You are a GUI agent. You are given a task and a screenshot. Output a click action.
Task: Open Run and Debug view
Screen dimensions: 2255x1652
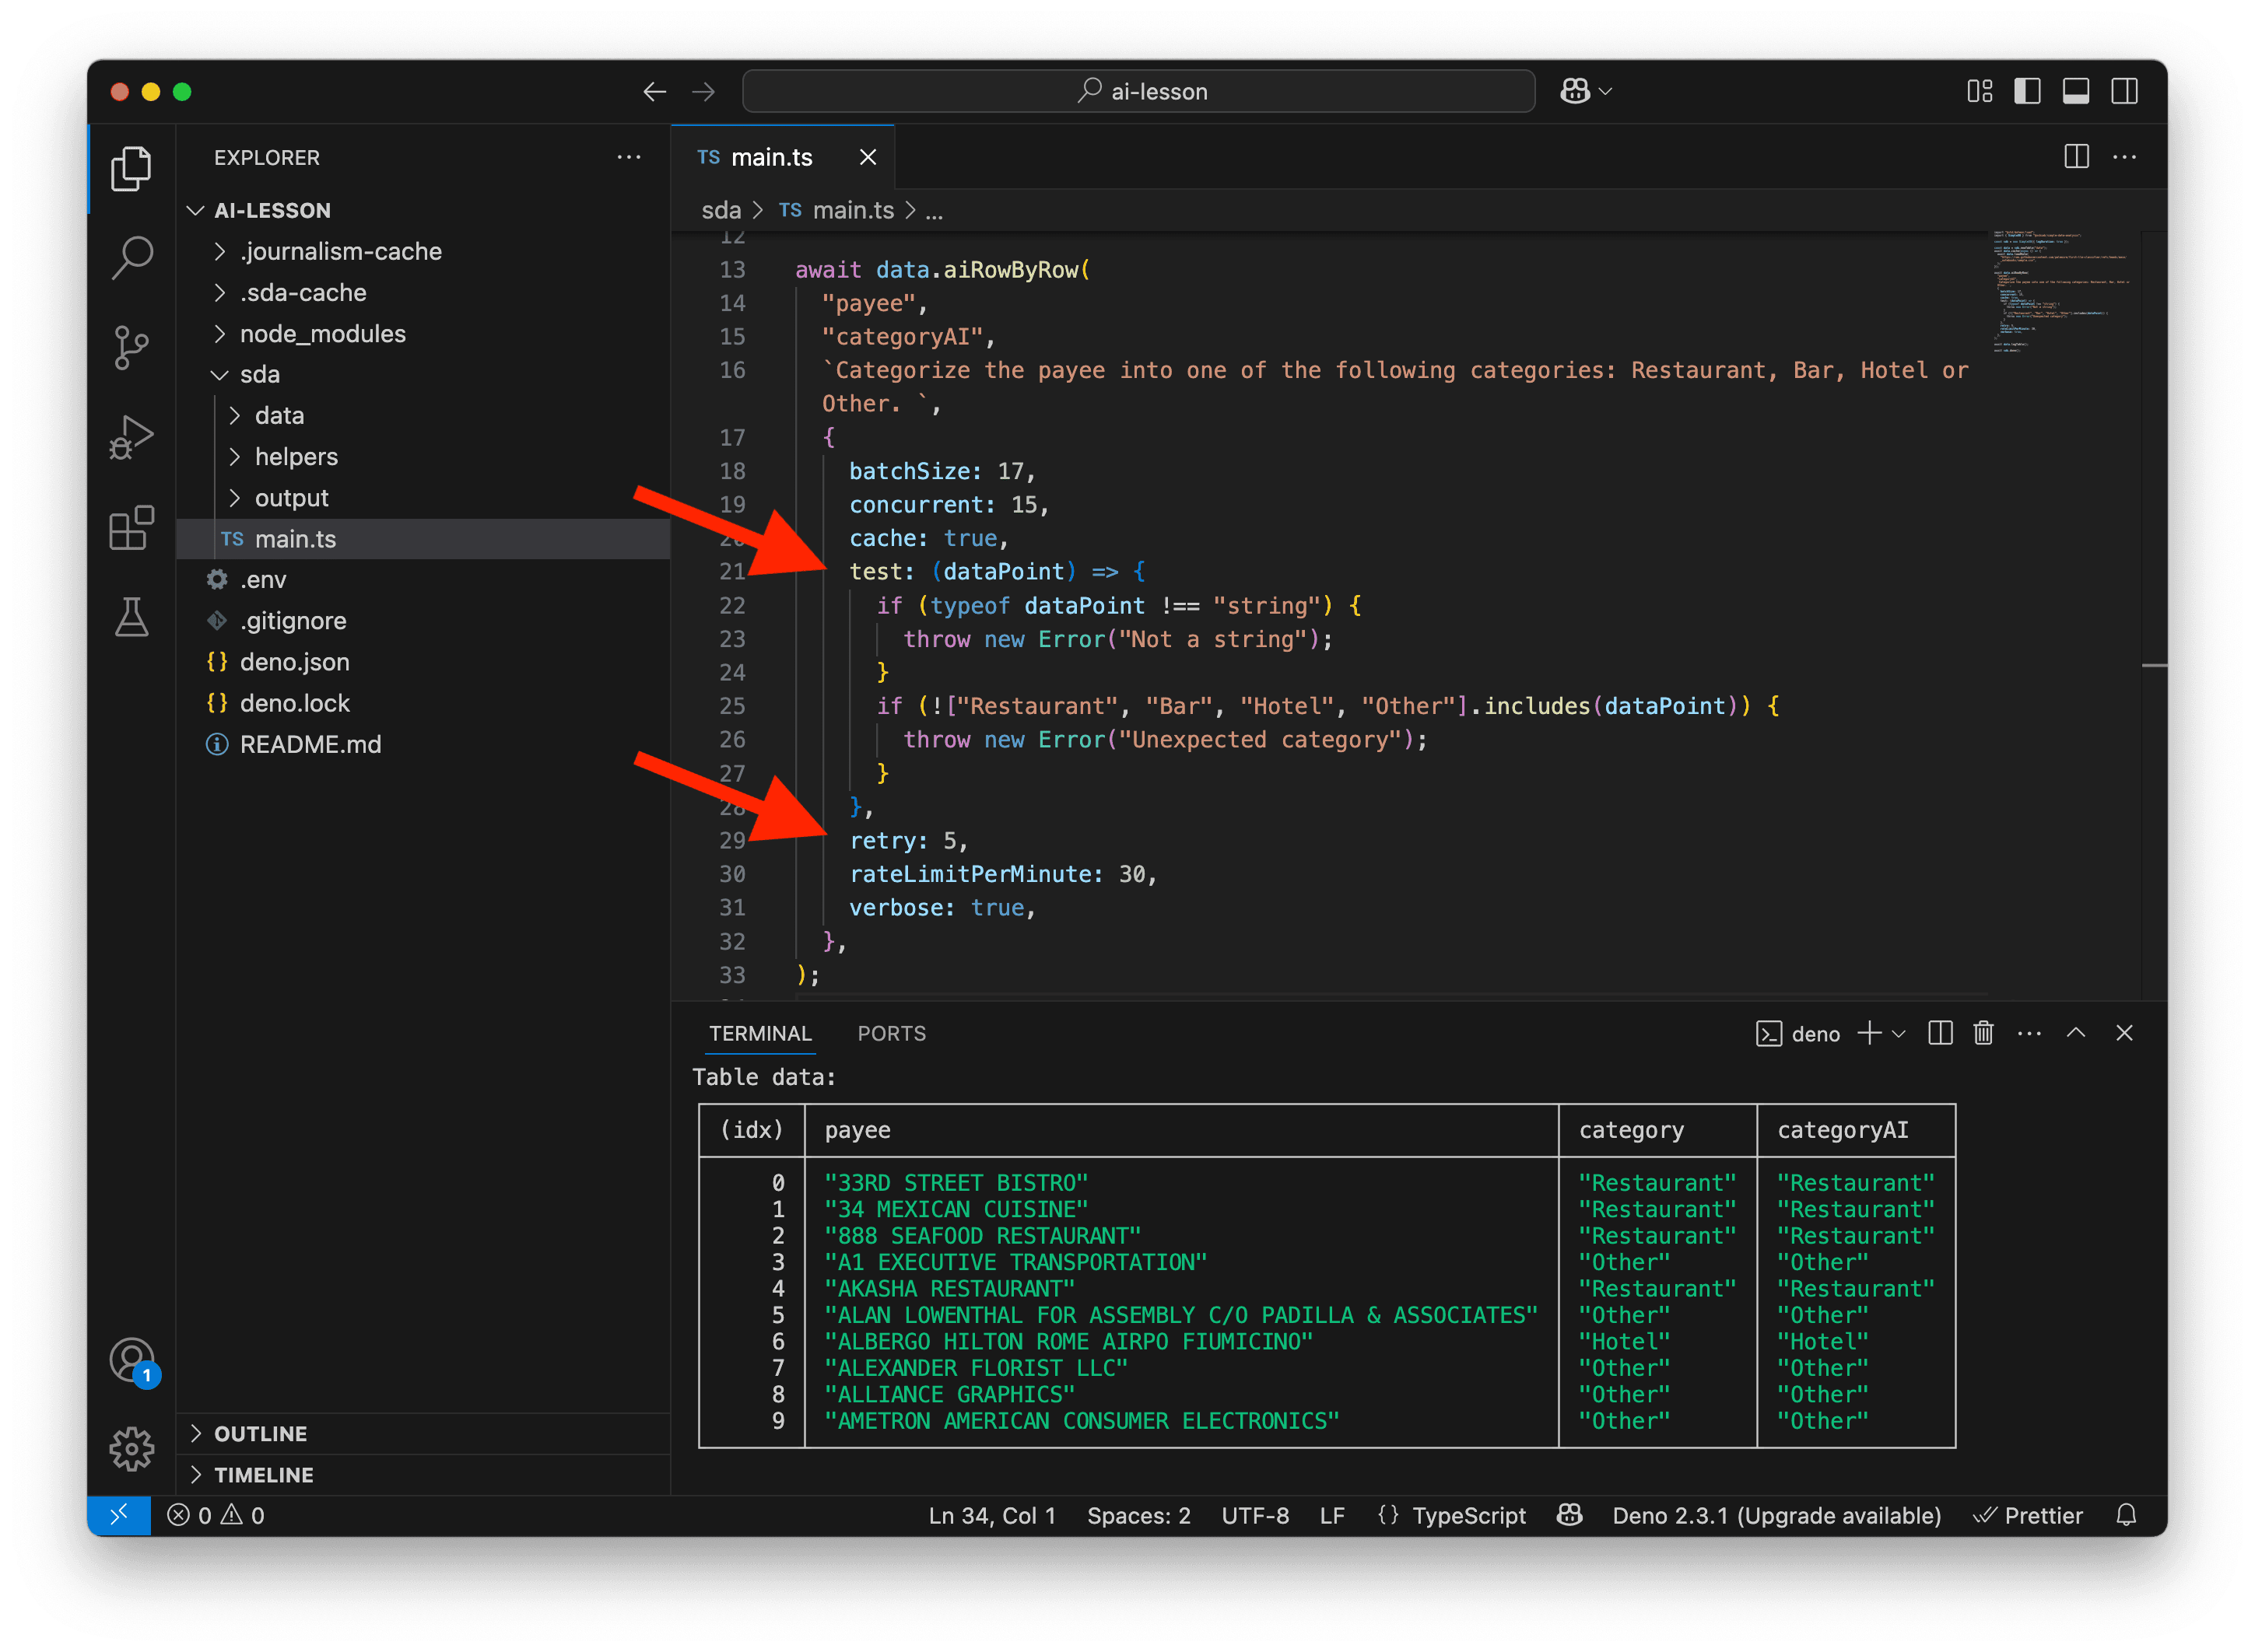131,437
